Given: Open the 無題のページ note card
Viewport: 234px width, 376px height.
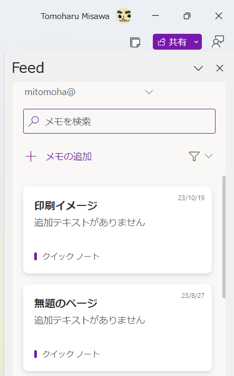Looking at the screenshot, I should pos(118,327).
